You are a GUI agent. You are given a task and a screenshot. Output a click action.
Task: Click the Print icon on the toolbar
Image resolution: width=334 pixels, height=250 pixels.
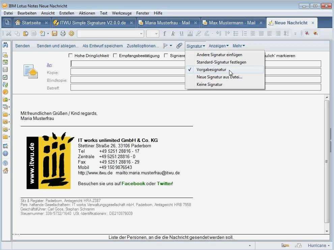[63, 33]
